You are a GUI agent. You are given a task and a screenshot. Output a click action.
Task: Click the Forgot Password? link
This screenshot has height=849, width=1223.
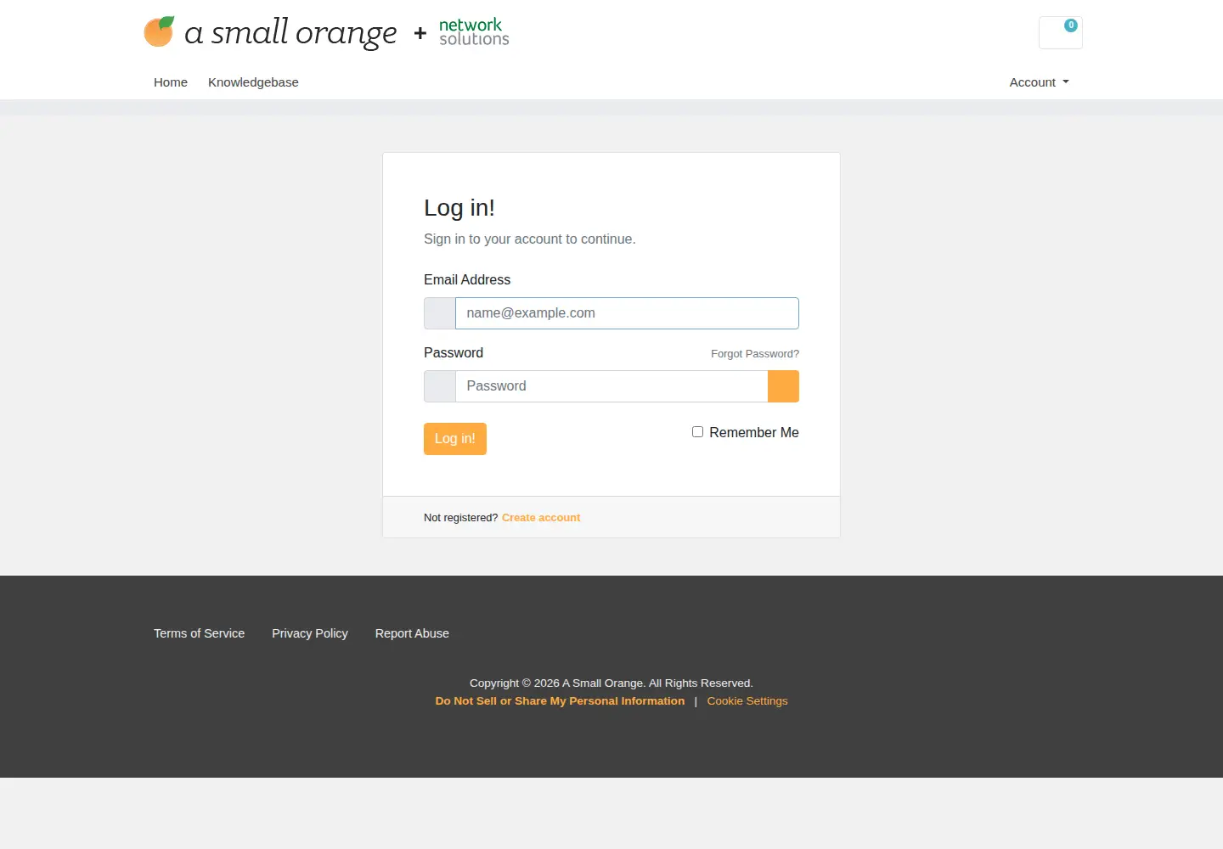click(755, 354)
